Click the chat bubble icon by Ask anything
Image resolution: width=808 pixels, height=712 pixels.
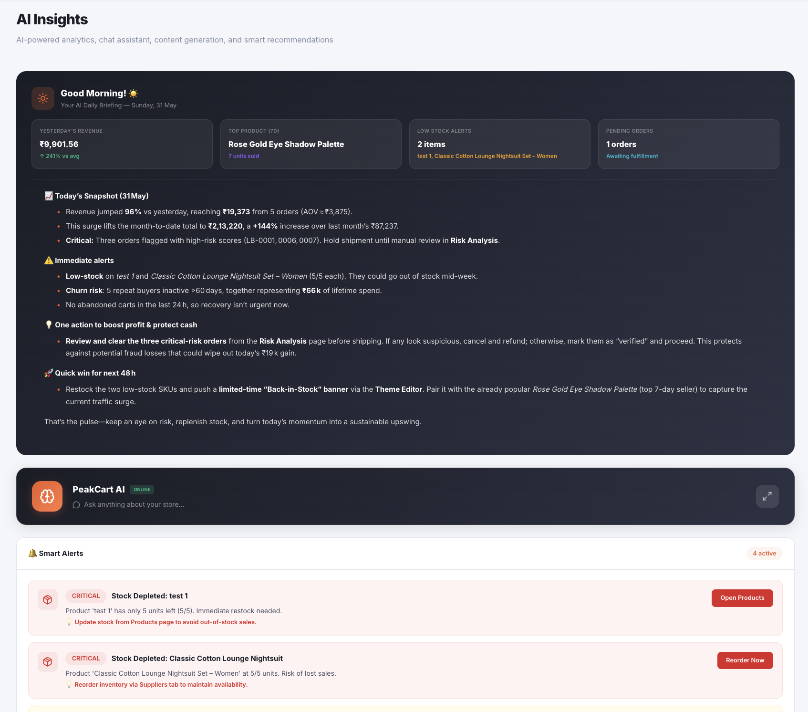[76, 505]
